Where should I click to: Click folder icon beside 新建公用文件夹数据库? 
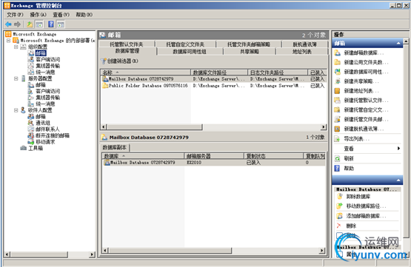point(338,62)
